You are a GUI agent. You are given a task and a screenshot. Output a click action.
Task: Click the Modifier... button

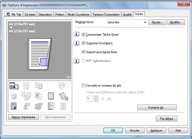(x=176, y=22)
